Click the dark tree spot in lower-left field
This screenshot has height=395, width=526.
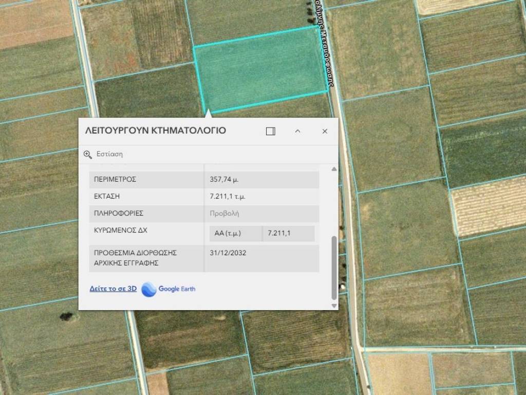[x=66, y=316]
